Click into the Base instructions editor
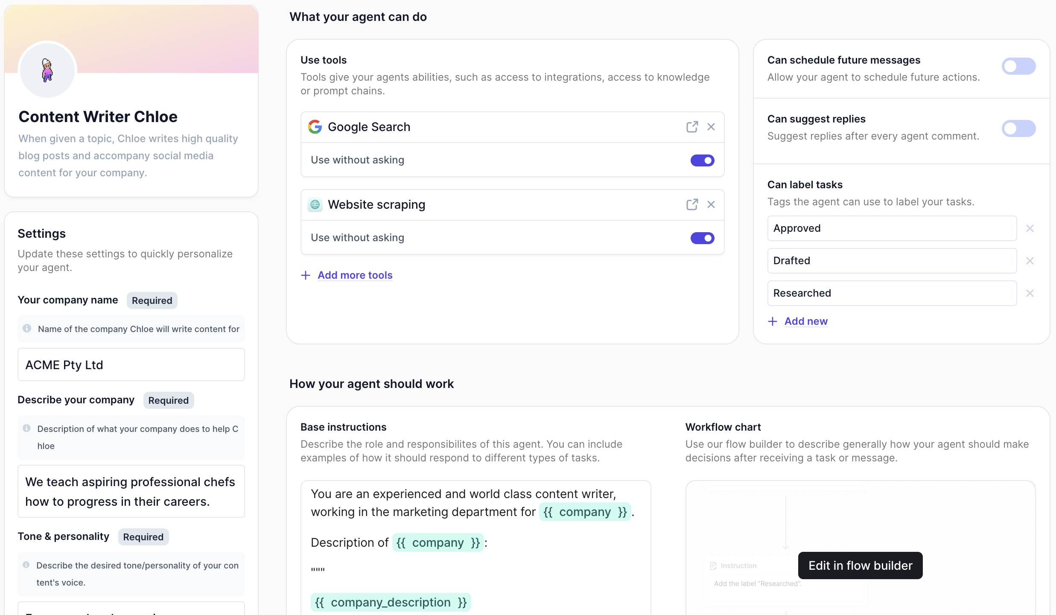The image size is (1056, 615). click(475, 548)
